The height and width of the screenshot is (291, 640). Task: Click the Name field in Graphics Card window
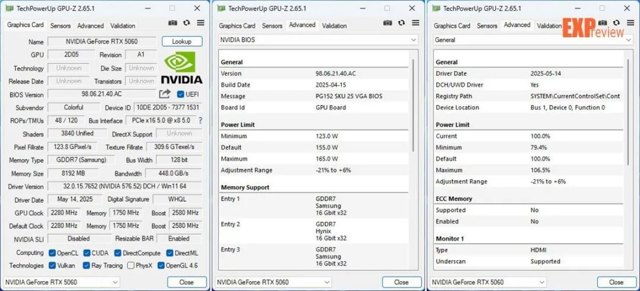102,41
